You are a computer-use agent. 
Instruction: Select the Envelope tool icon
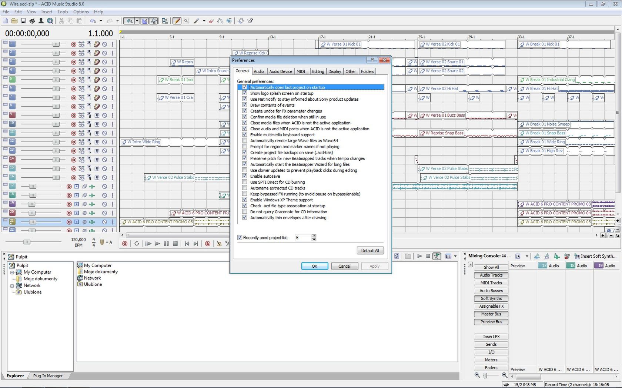coord(220,21)
